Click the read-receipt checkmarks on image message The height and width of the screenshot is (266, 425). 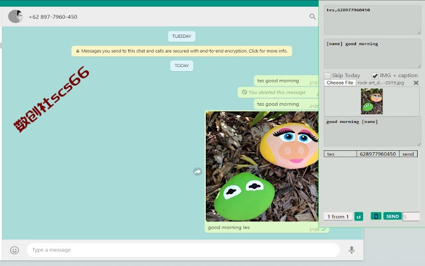323,229
